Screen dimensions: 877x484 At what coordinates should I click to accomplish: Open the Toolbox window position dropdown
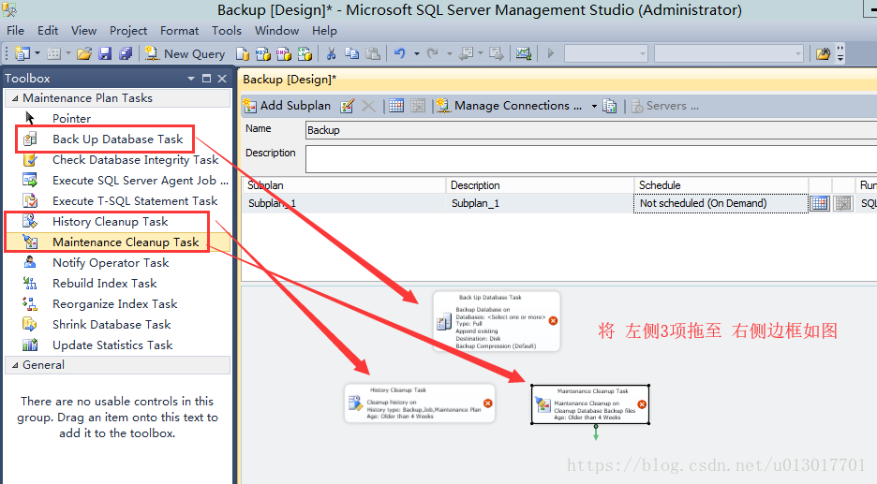[x=191, y=79]
